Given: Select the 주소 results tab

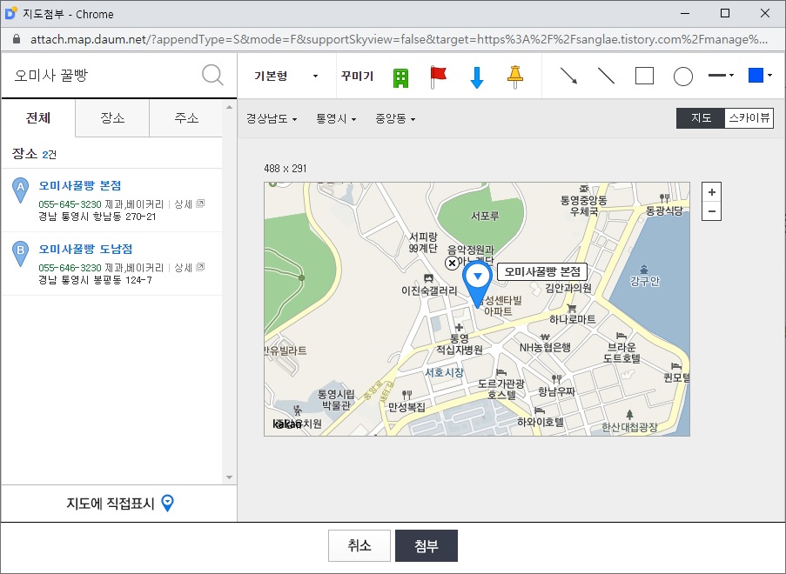Looking at the screenshot, I should 186,118.
